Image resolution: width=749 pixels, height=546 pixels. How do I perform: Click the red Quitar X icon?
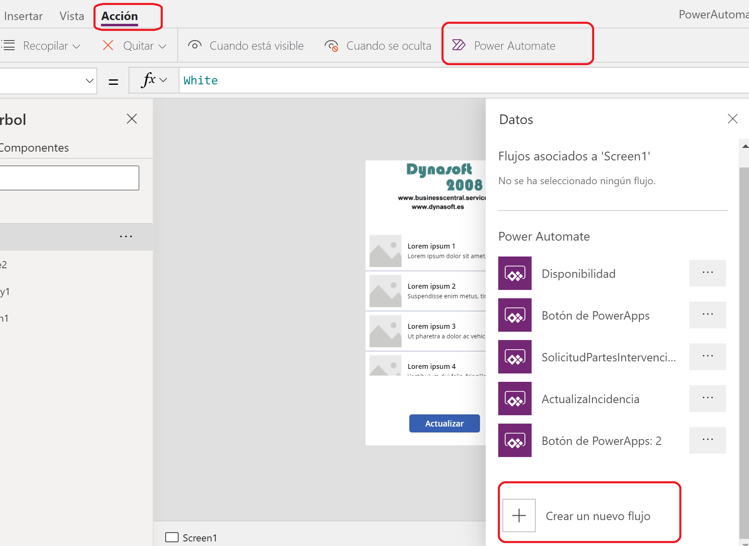tap(108, 45)
